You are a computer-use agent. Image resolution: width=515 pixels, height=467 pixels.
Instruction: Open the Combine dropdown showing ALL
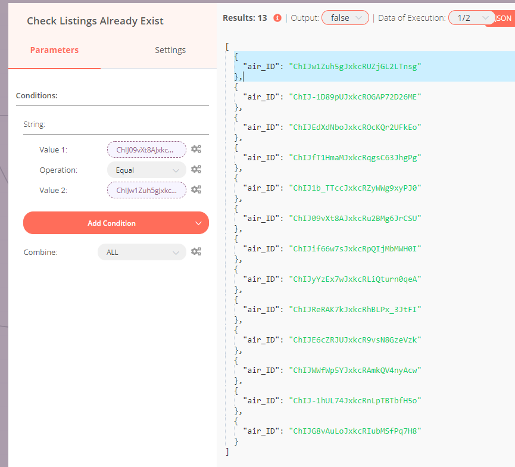(142, 252)
